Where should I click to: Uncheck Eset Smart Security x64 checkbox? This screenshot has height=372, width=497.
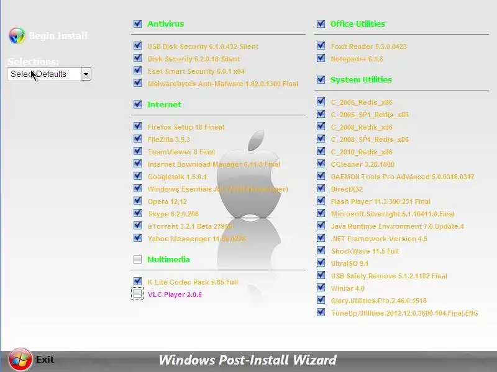point(137,71)
